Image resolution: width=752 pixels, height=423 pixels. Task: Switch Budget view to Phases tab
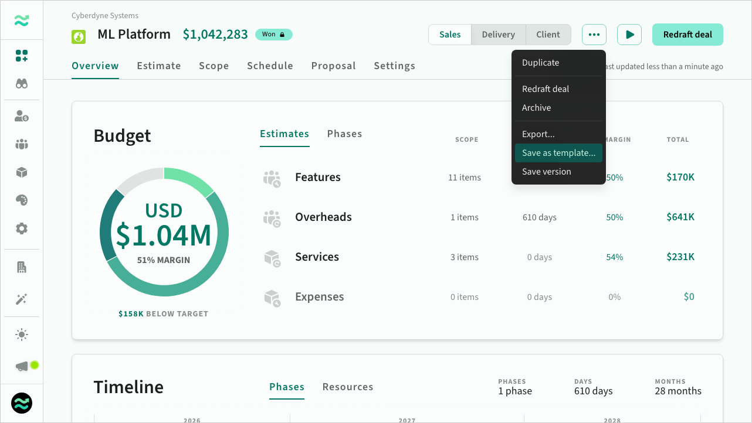point(344,134)
